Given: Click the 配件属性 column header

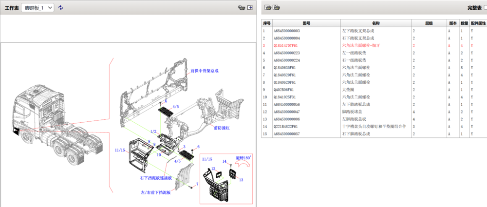Looking at the screenshot, I should (x=478, y=23).
